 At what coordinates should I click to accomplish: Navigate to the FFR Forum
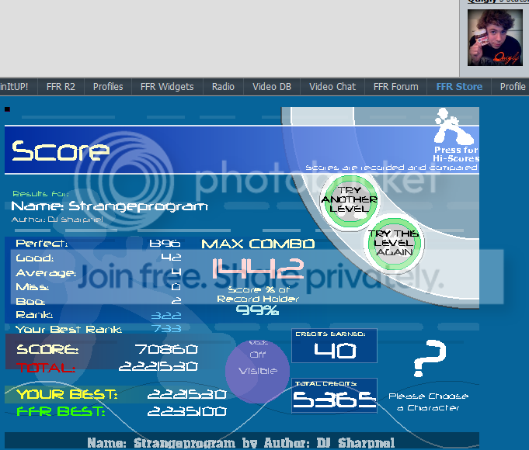(x=395, y=87)
